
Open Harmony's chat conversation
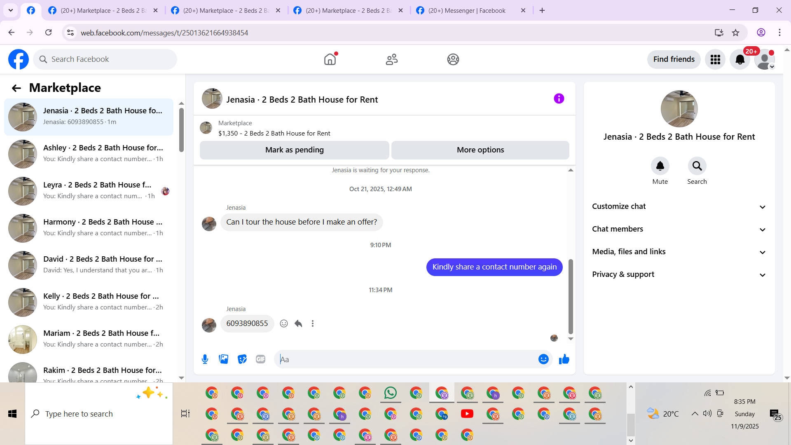point(89,228)
